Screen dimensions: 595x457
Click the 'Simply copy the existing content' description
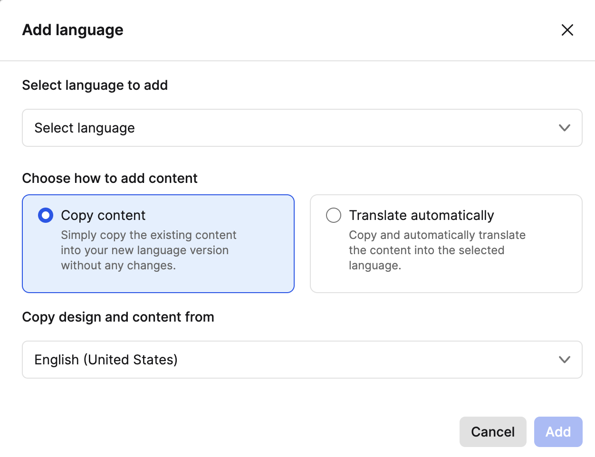[x=149, y=250]
